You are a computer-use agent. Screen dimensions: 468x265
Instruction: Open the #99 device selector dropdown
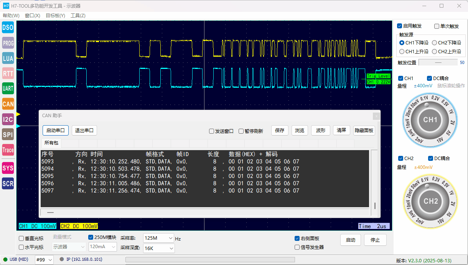[44, 260]
